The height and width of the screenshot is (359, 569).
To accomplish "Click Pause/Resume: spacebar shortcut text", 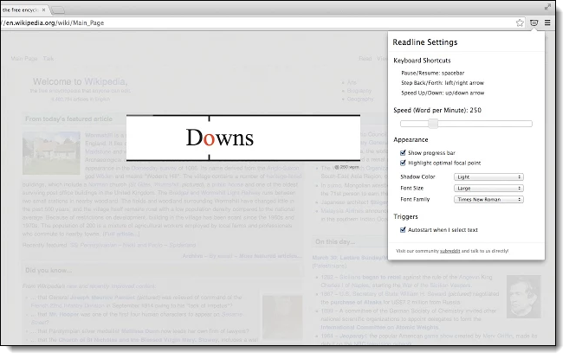I will point(432,73).
